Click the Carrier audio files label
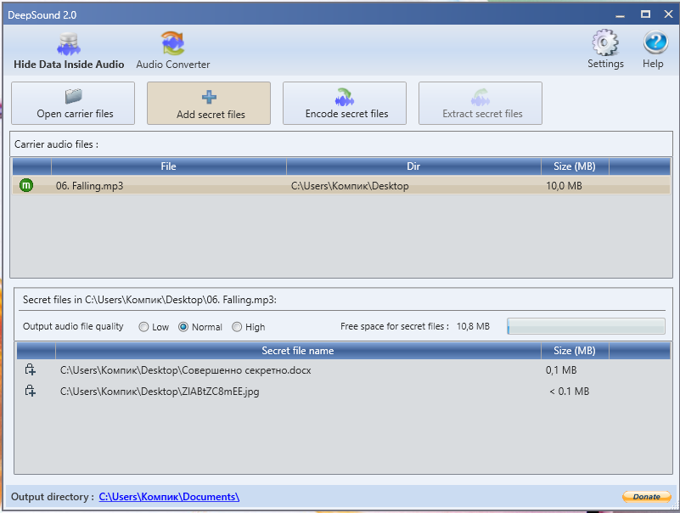This screenshot has width=680, height=513. (x=56, y=144)
